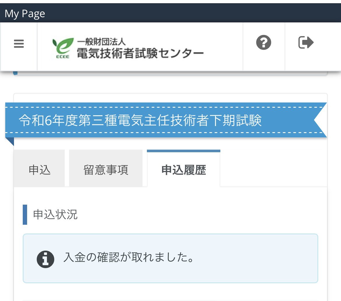This screenshot has height=301, width=341.
Task: Click the My Page title bar
Action: [24, 13]
